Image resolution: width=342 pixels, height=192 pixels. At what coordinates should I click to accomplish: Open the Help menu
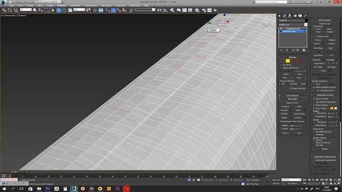click(x=146, y=5)
